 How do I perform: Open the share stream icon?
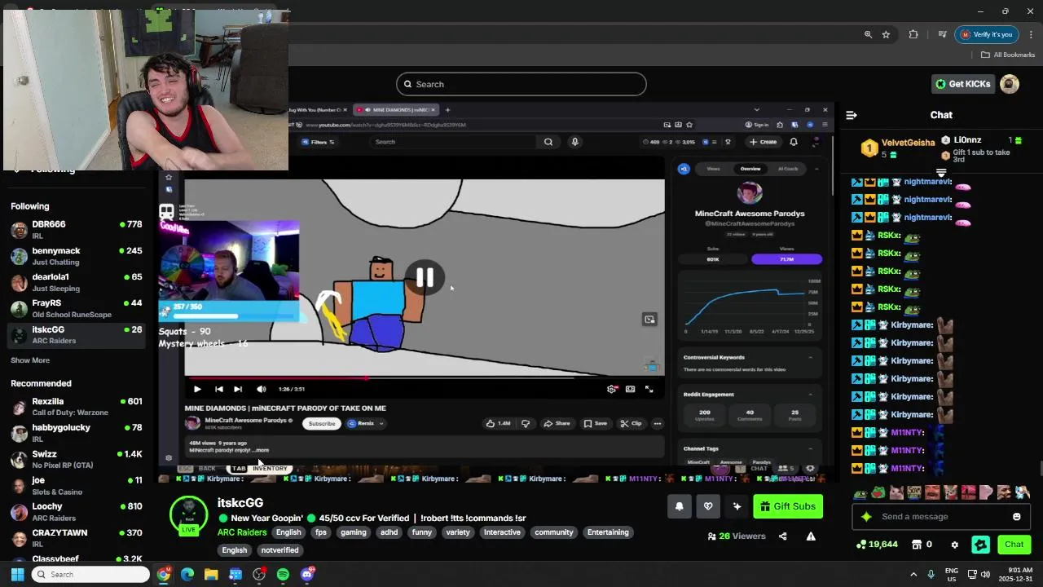(782, 536)
